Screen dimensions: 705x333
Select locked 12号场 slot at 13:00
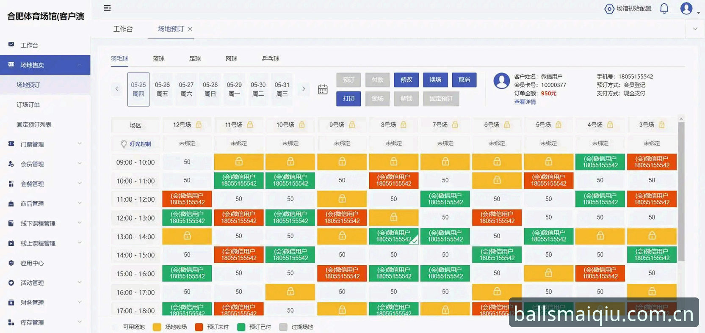point(187,236)
